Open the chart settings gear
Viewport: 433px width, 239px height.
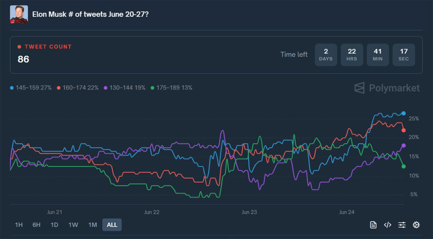pos(416,225)
